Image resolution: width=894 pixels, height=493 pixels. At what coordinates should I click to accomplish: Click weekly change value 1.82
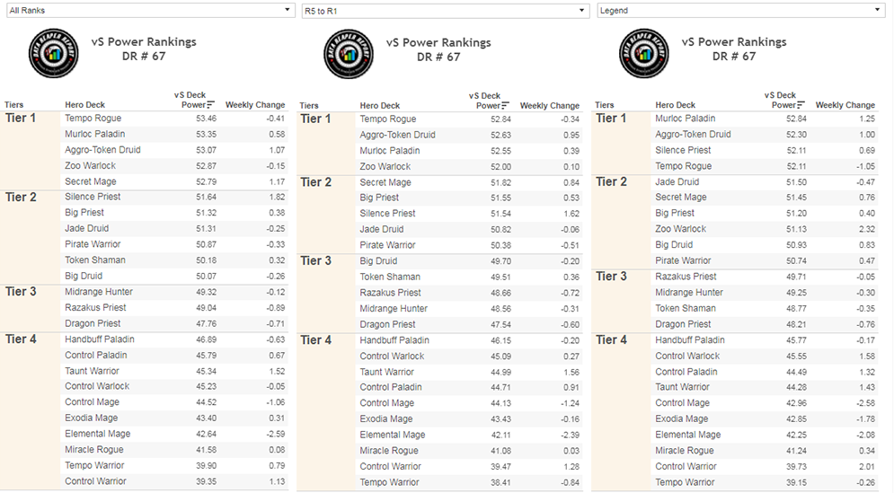pyautogui.click(x=277, y=197)
